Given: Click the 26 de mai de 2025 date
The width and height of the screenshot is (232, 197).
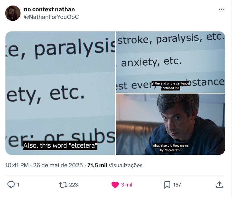Looking at the screenshot, I should point(58,165).
